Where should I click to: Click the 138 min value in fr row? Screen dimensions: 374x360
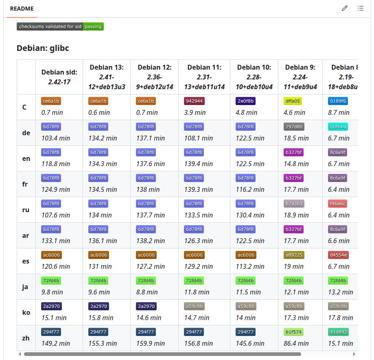(x=148, y=189)
